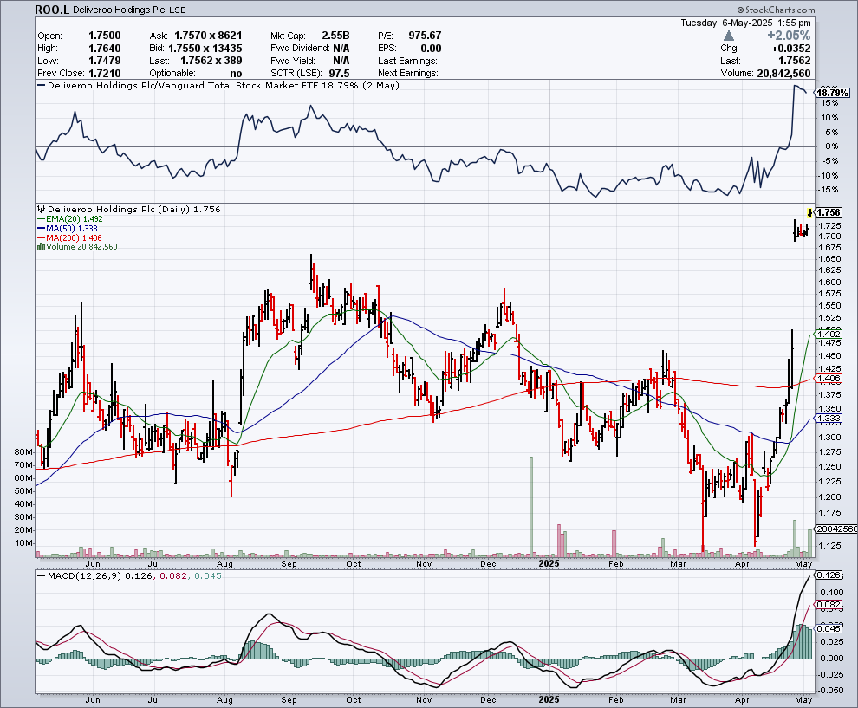Click the Optionable value no

pos(236,74)
